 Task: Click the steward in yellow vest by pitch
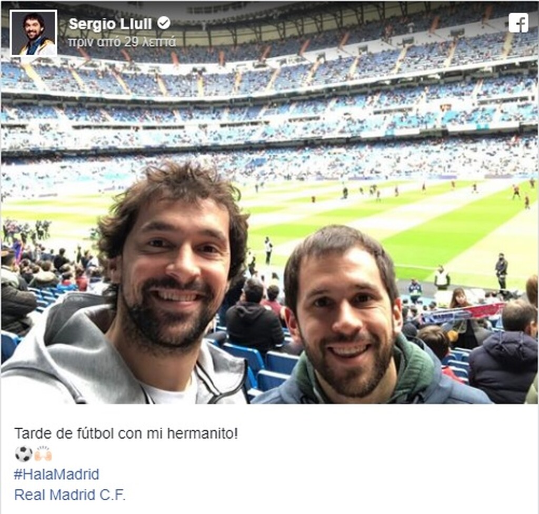click(x=442, y=278)
